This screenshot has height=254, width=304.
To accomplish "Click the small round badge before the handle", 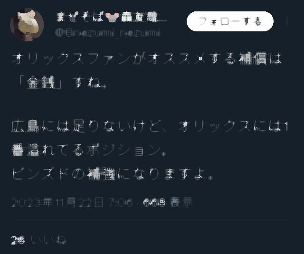I will [58, 33].
